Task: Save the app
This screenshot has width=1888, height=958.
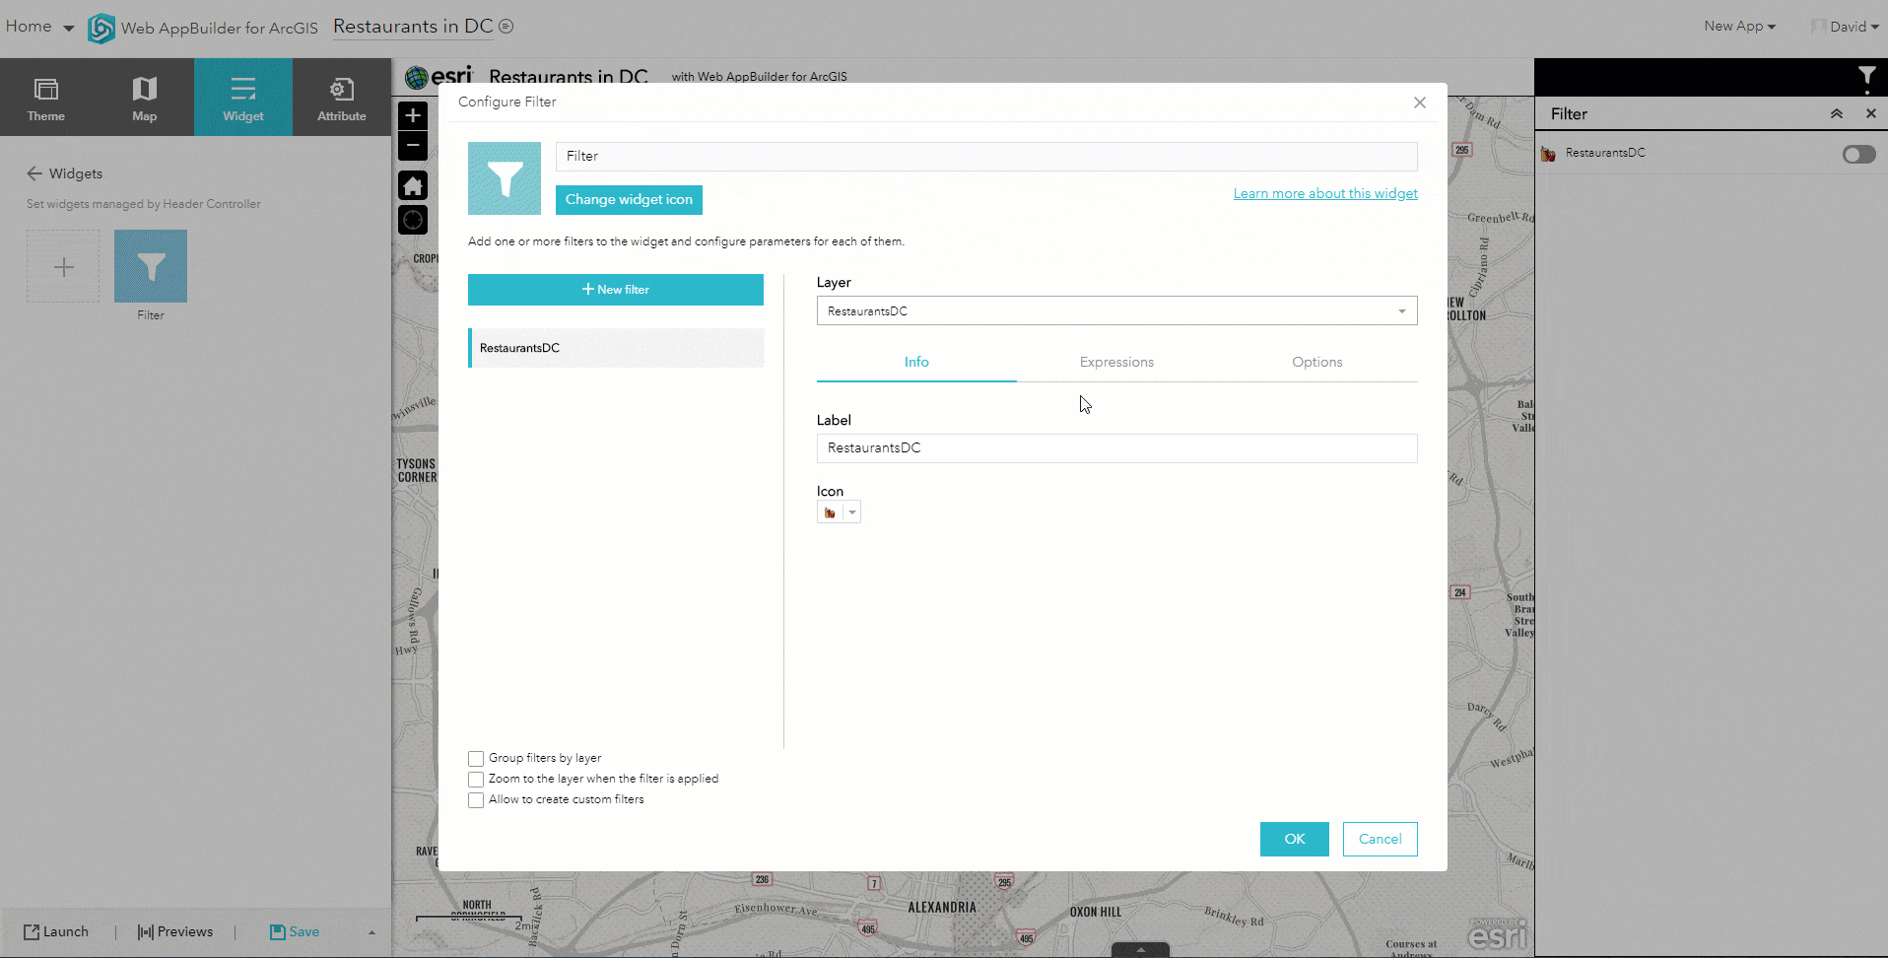Action: click(295, 932)
